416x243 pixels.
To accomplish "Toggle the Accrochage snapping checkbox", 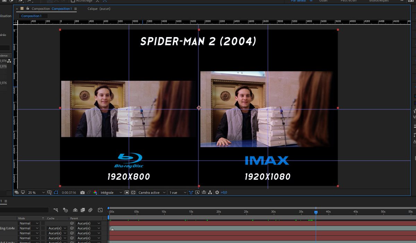I will click(x=73, y=1).
